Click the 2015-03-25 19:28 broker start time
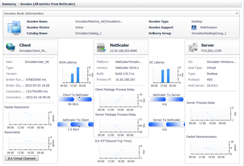The width and height of the screenshot is (244, 166). pos(37,85)
